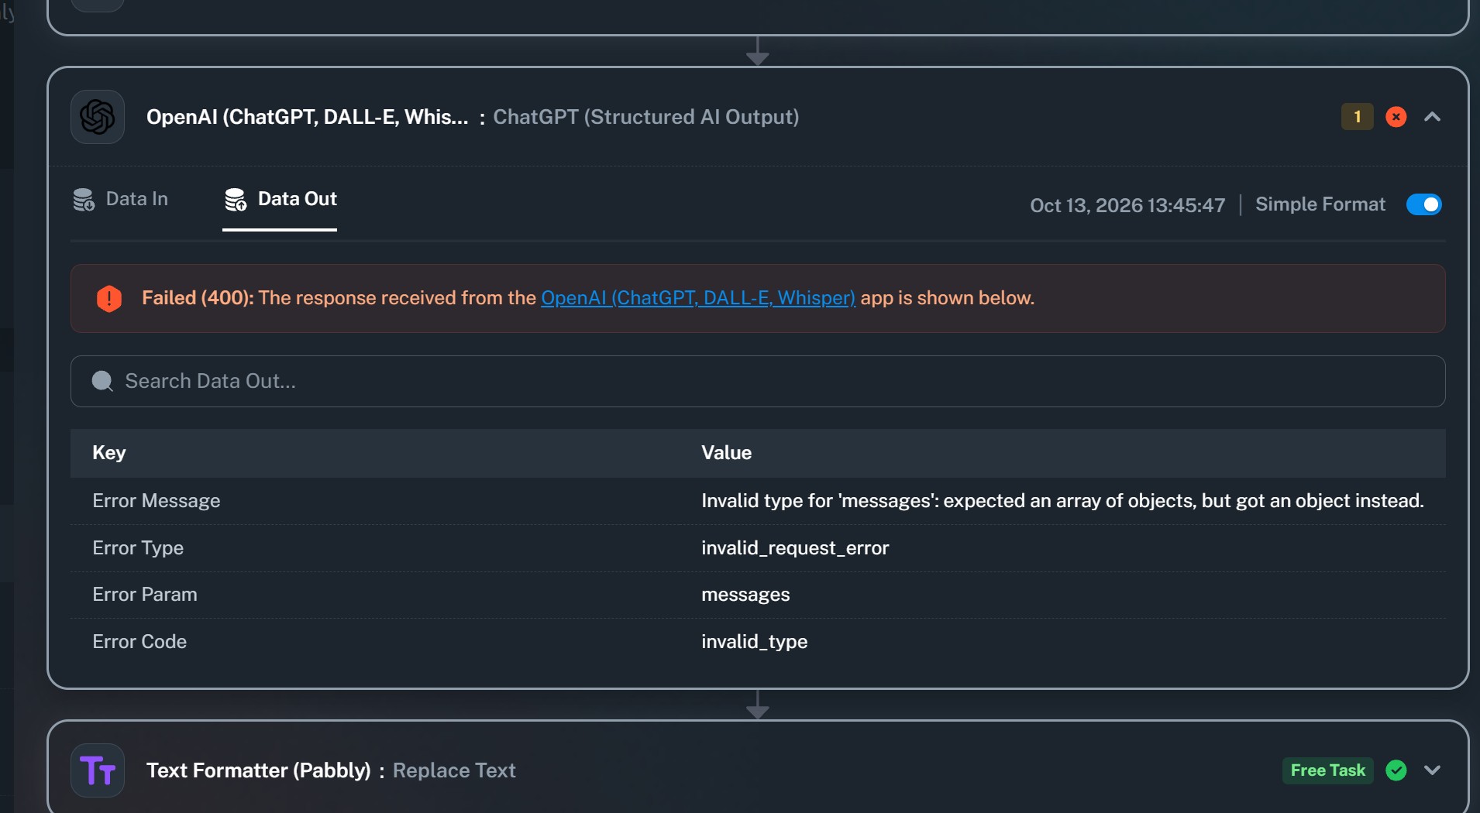Click the Invalid type for 'messages' error text
The width and height of the screenshot is (1480, 813).
(x=1062, y=501)
